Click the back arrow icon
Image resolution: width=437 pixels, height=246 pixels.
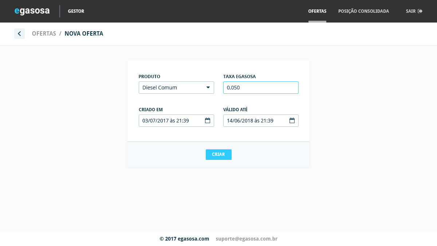tap(19, 33)
